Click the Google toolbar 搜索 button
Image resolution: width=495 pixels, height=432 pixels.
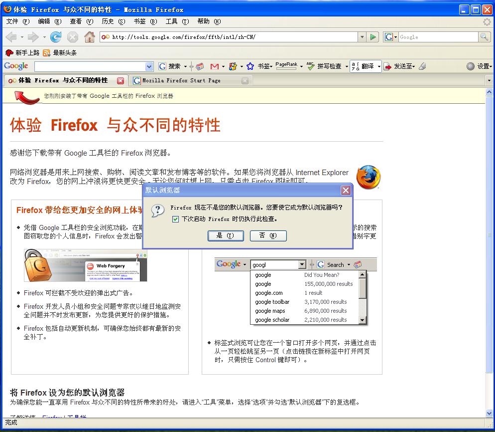170,66
